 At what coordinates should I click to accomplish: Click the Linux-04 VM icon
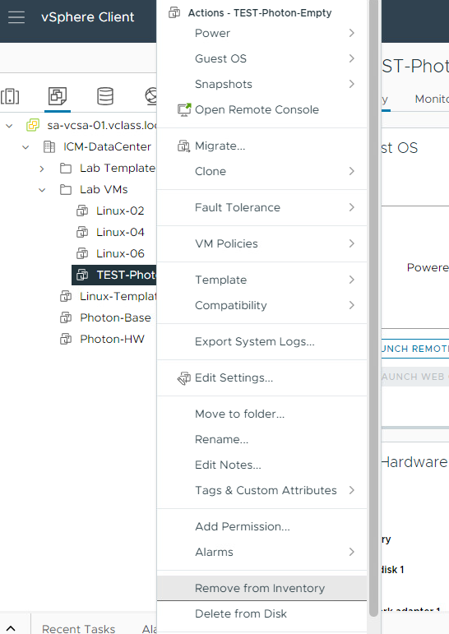pyautogui.click(x=82, y=232)
